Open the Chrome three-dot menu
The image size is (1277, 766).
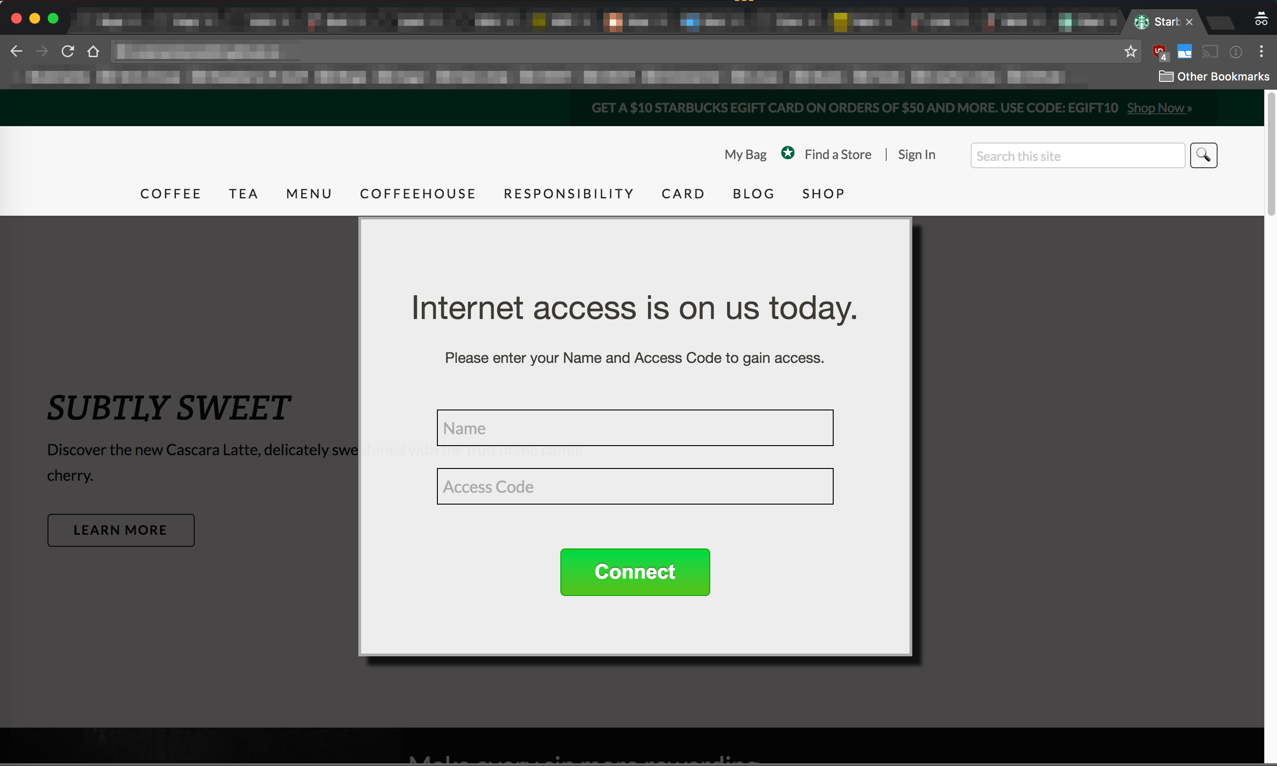tap(1261, 51)
